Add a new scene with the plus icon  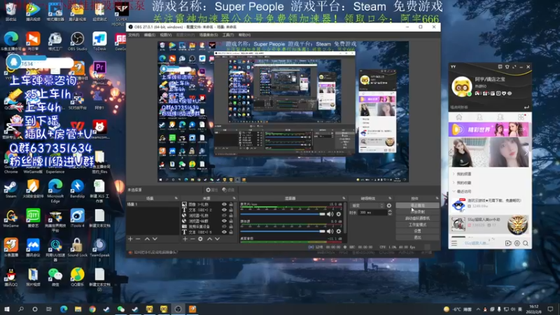pyautogui.click(x=130, y=239)
